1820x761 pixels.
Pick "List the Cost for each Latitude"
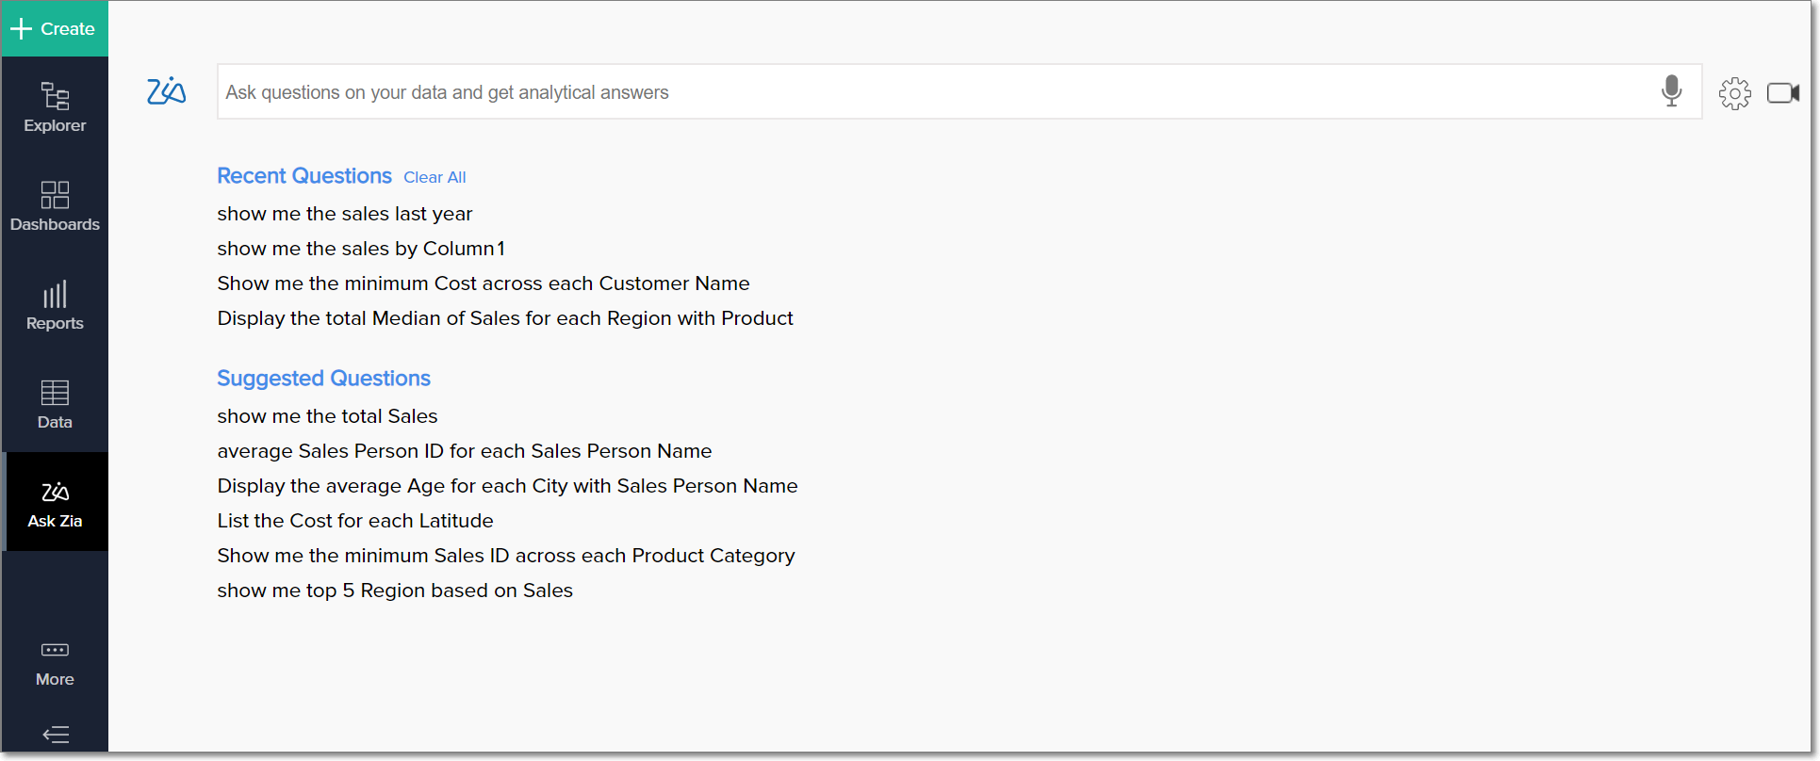click(355, 521)
